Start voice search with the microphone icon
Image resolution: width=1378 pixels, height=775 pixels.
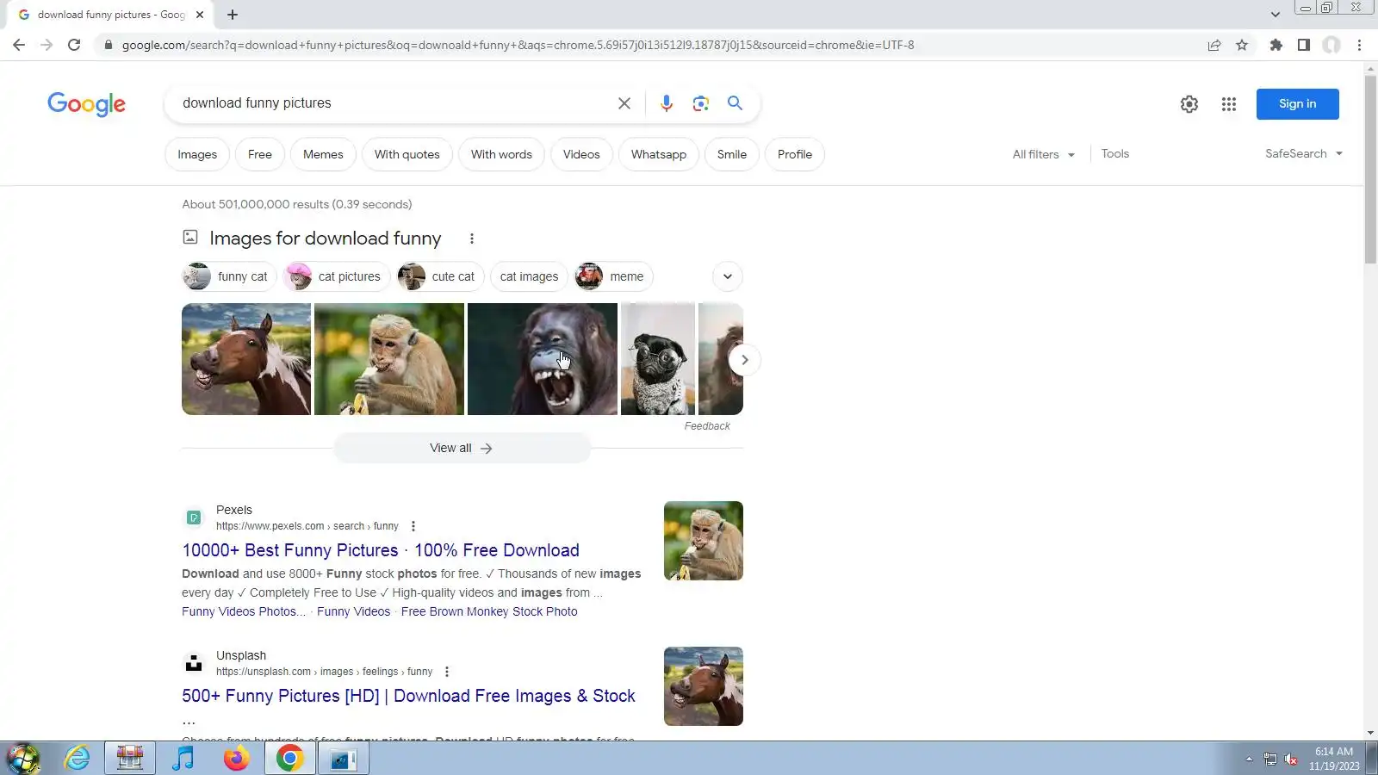point(667,103)
